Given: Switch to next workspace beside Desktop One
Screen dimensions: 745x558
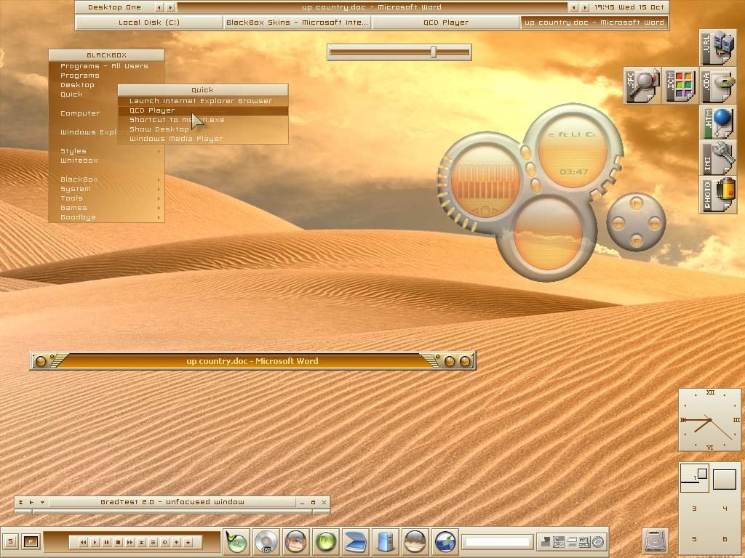Looking at the screenshot, I should pyautogui.click(x=170, y=7).
